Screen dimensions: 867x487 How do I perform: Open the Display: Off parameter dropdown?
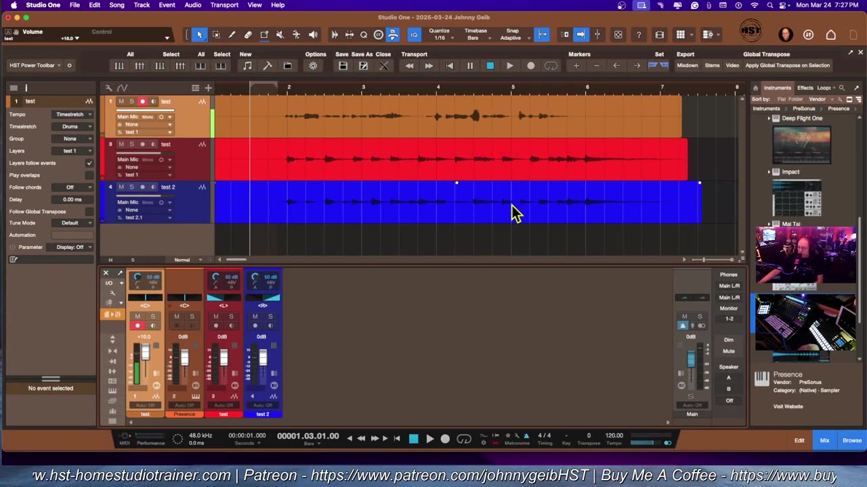point(73,247)
